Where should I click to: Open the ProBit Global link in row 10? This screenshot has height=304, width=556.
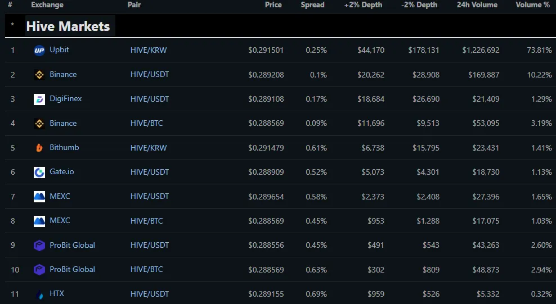tap(73, 270)
